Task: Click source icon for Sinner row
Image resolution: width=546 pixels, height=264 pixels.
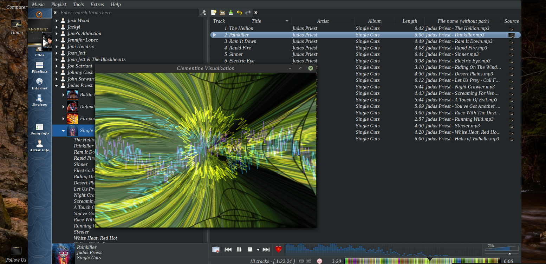Action: click(x=512, y=54)
